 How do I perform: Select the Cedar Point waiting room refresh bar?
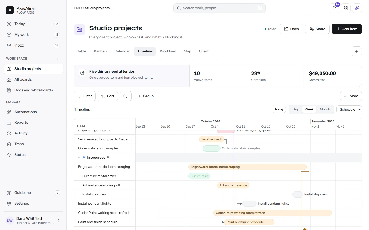point(273,213)
